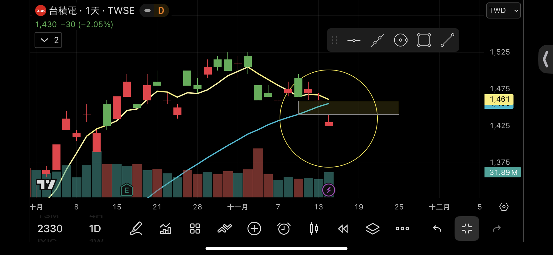The image size is (553, 255).
Task: Click the 1,425 price scale label
Action: [x=500, y=126]
